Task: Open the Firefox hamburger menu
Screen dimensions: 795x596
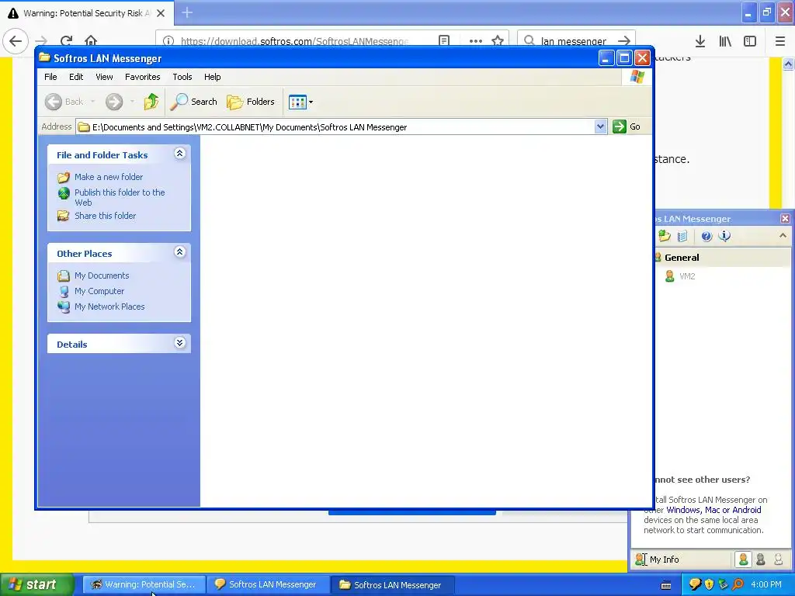Action: (780, 41)
